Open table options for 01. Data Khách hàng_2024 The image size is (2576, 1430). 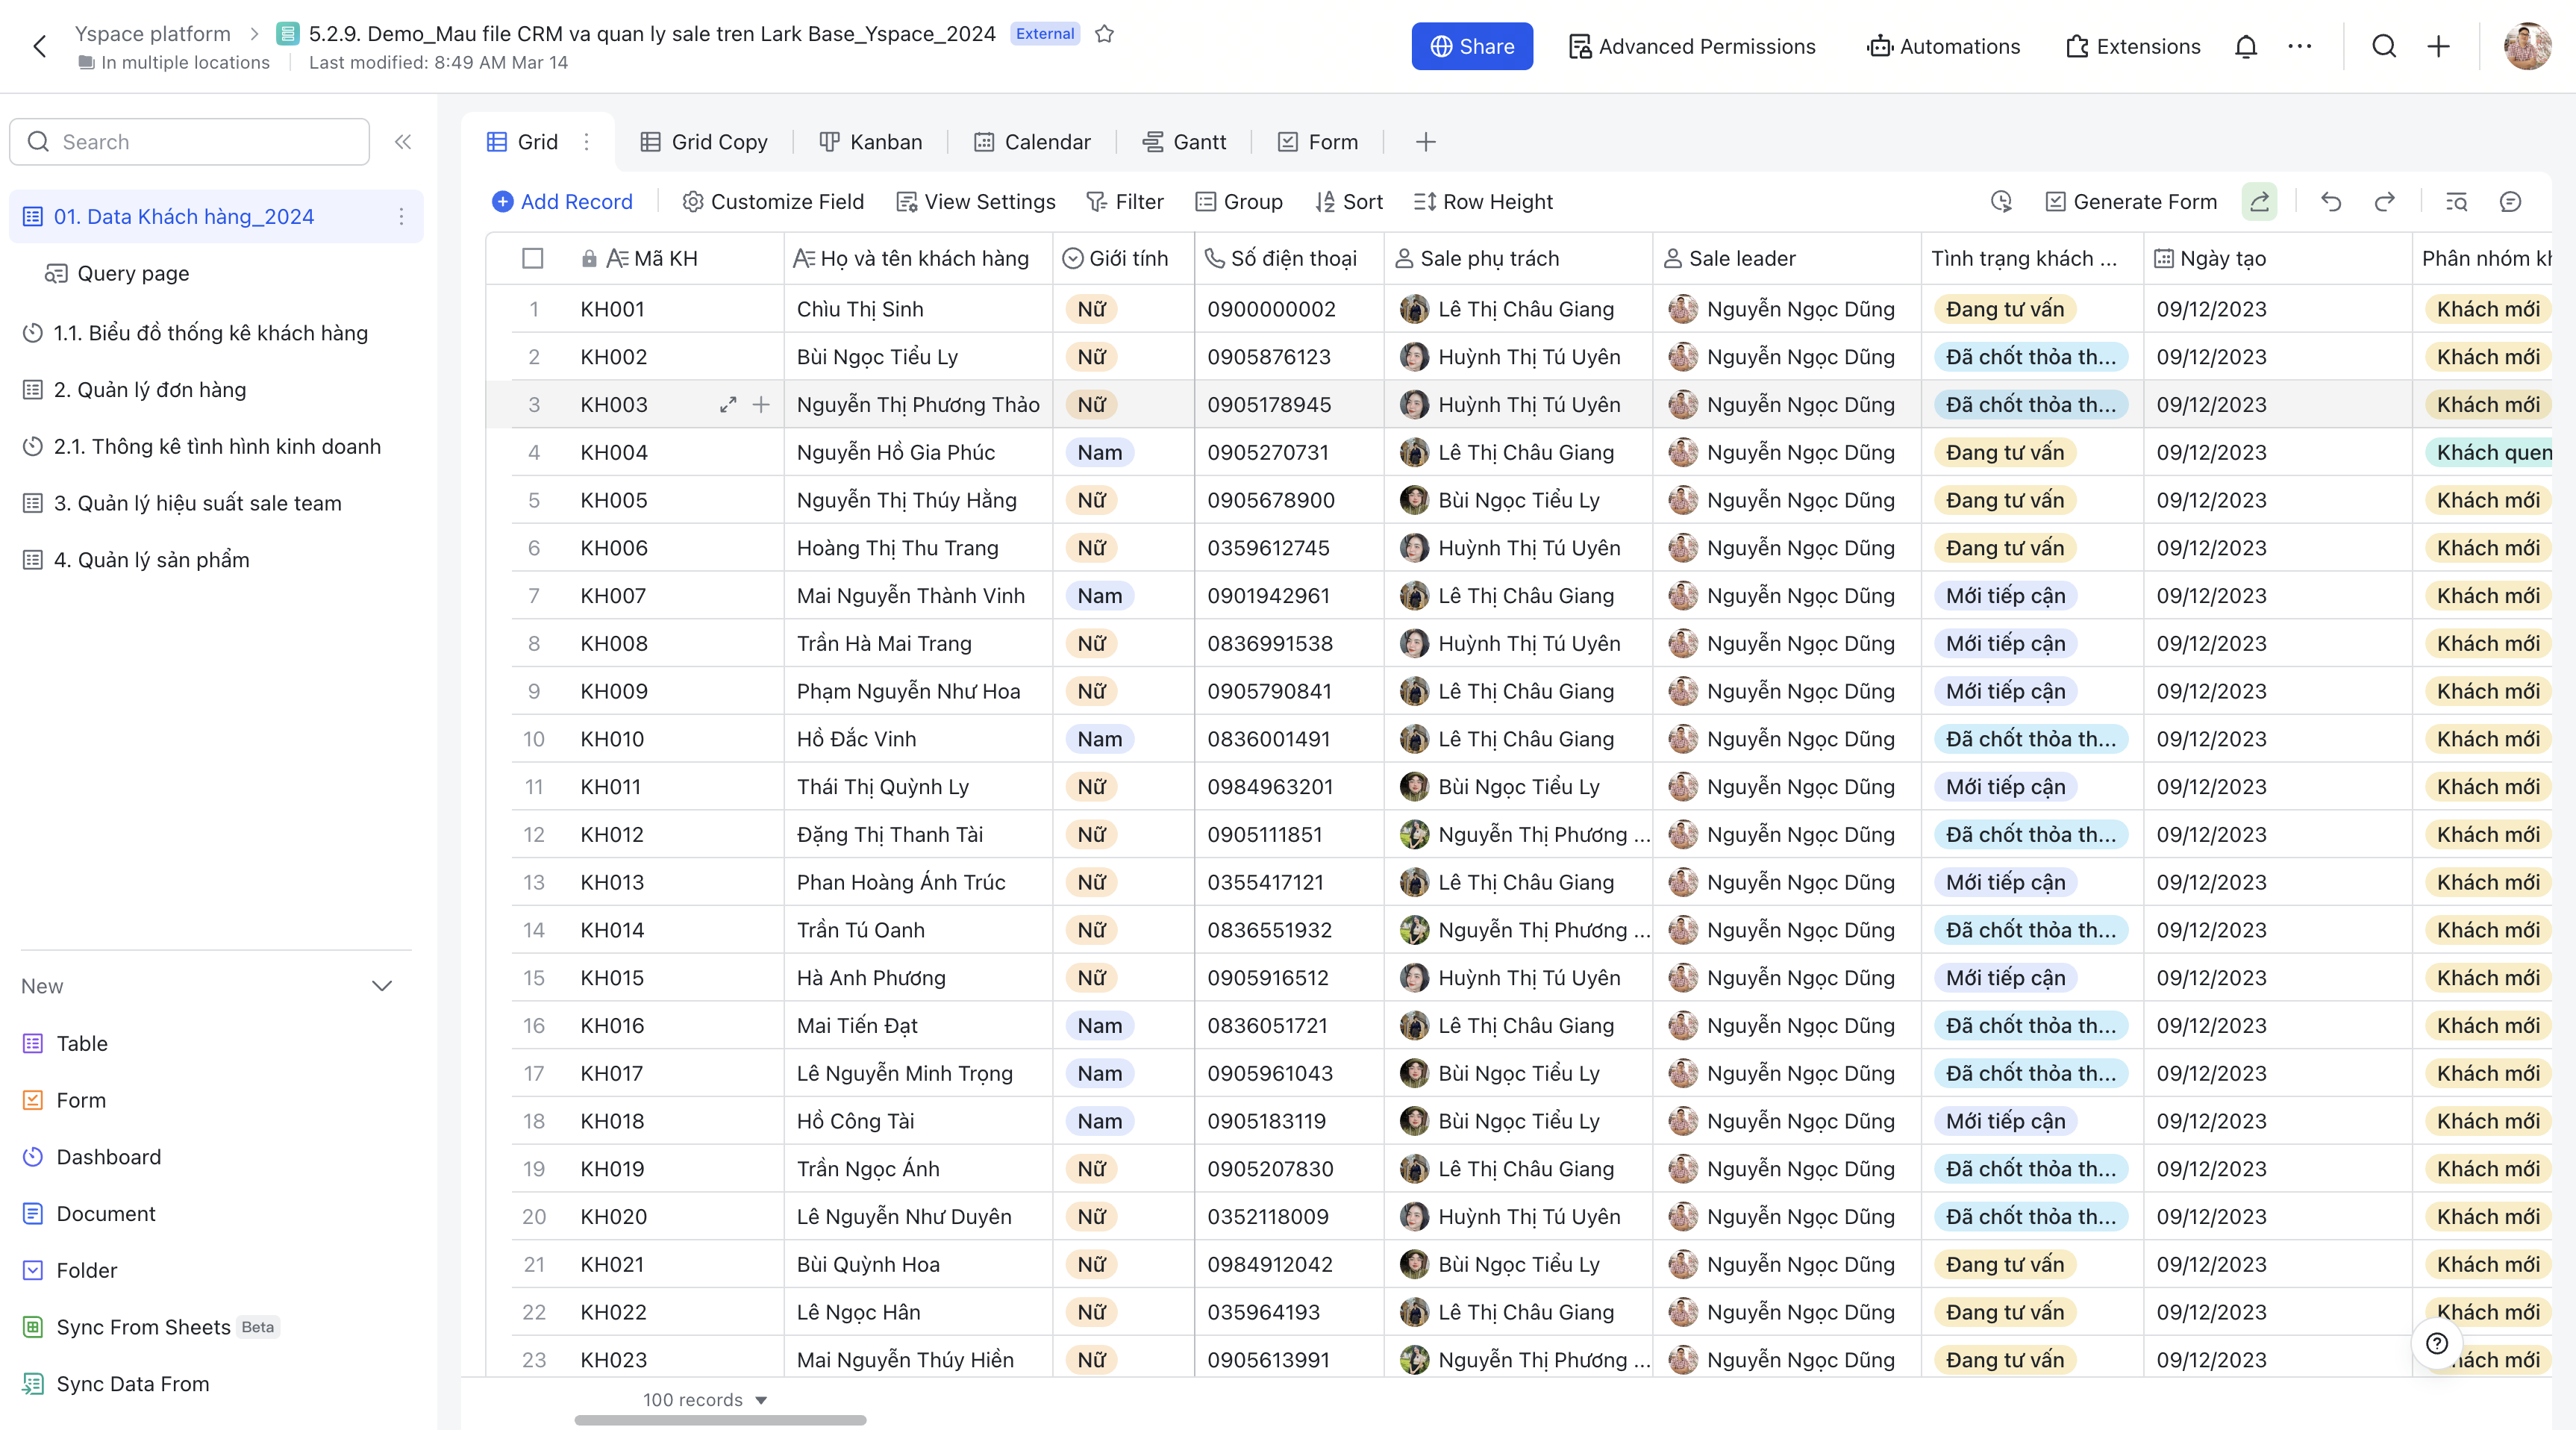(x=401, y=216)
